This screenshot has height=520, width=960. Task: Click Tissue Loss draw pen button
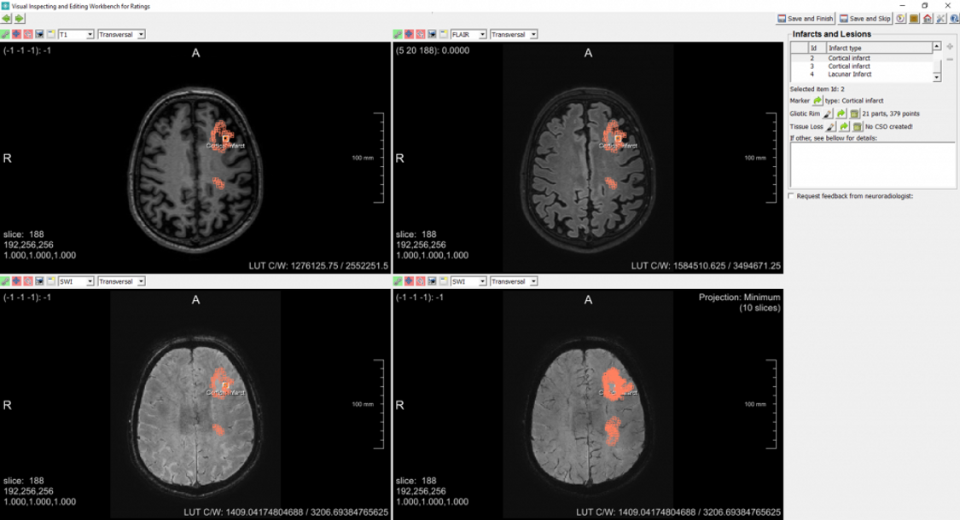point(831,127)
